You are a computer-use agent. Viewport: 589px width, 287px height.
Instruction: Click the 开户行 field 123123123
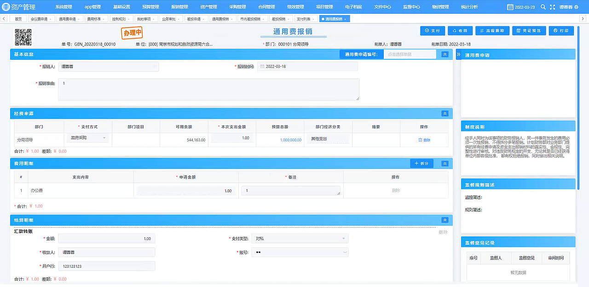pos(106,266)
